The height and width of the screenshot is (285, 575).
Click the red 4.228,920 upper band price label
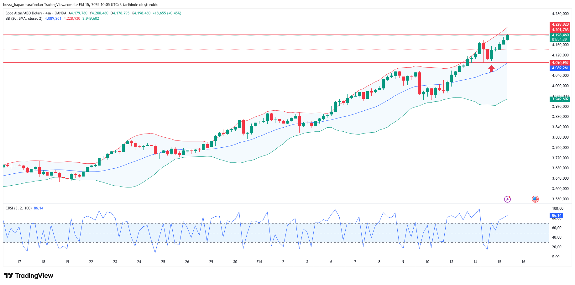pyautogui.click(x=560, y=24)
